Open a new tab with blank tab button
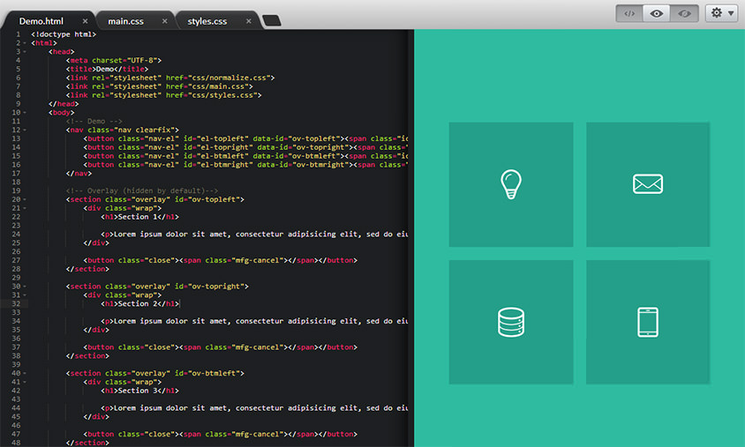The width and height of the screenshot is (745, 447). pyautogui.click(x=272, y=21)
